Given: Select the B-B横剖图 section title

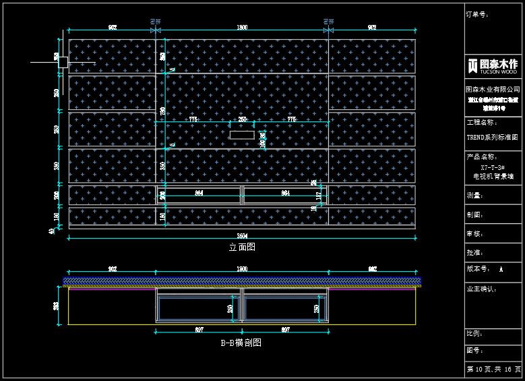Looking at the screenshot, I should 241,343.
